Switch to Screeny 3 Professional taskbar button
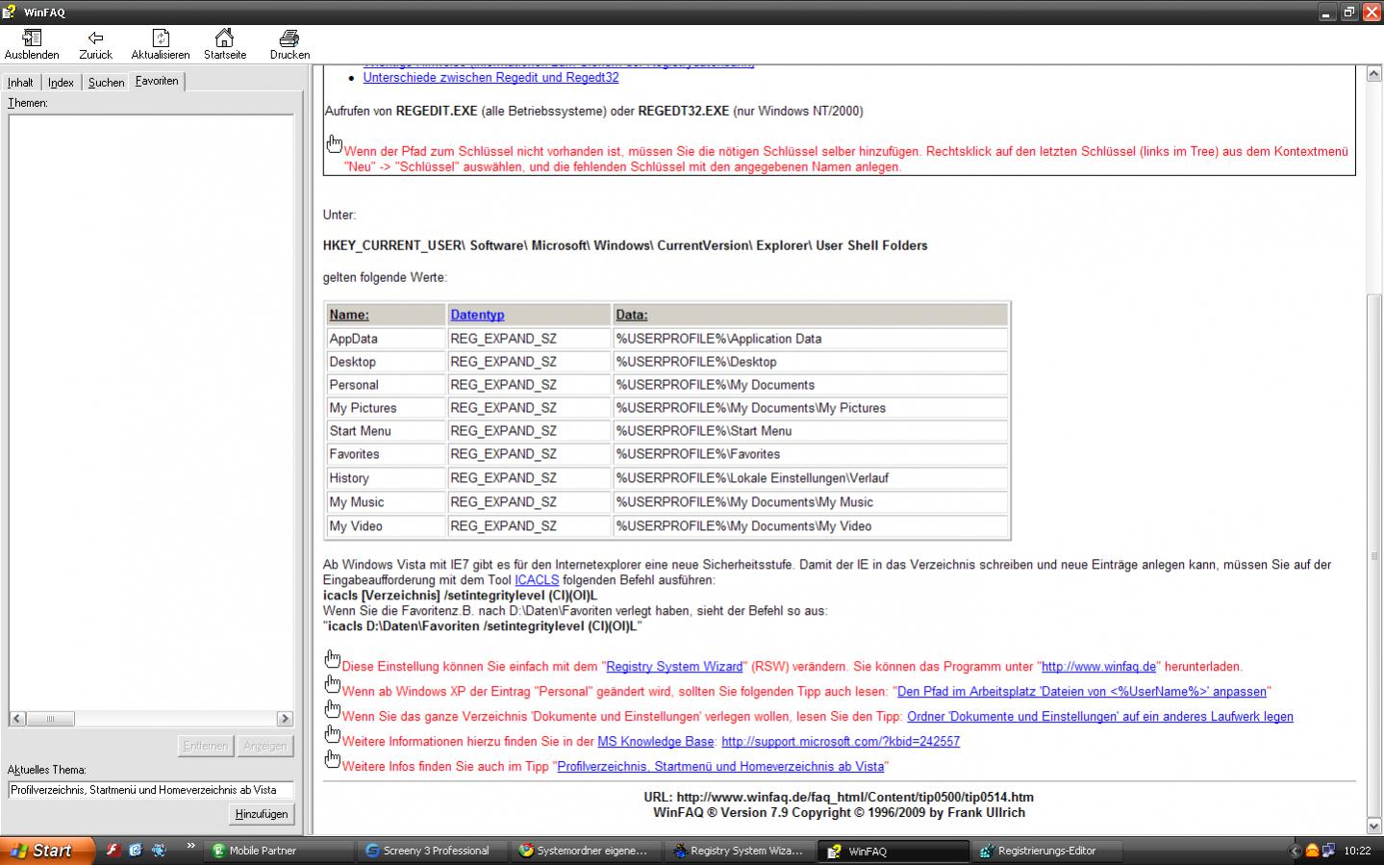 coord(432,851)
